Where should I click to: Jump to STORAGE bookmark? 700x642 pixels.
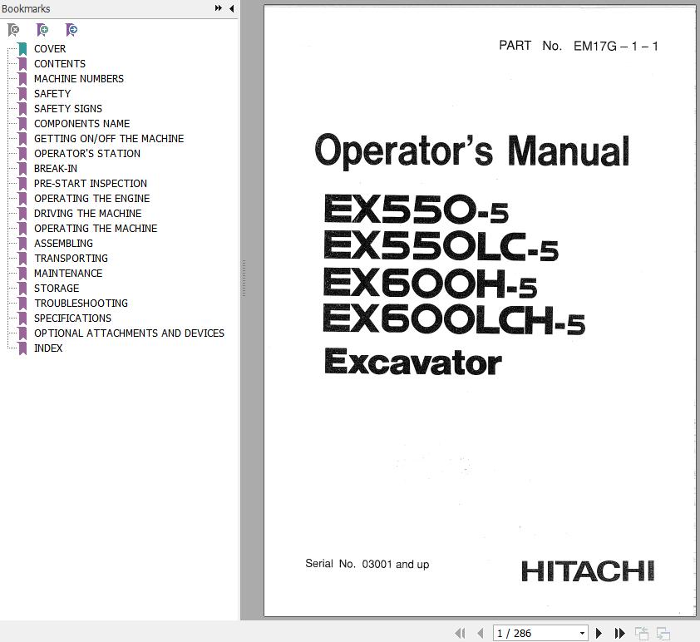[x=57, y=288]
